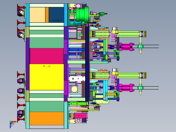Select the large orange panel at cabinet bottom
Image resolution: width=176 pixels, height=132 pixels.
47,118
